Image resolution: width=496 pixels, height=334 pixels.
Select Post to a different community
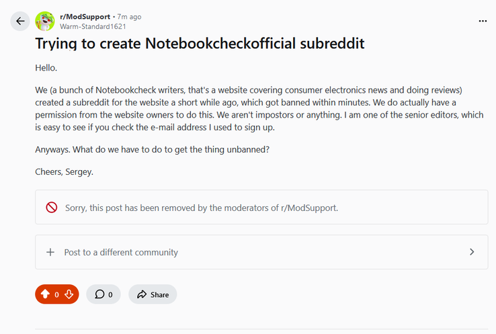point(121,252)
